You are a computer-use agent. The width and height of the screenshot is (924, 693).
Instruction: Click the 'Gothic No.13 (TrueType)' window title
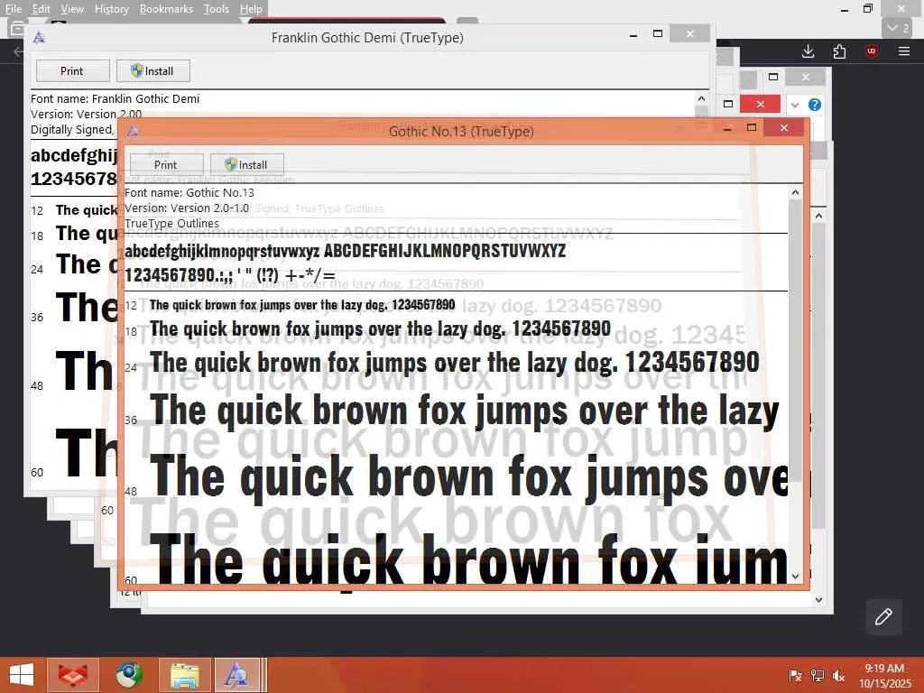[461, 132]
